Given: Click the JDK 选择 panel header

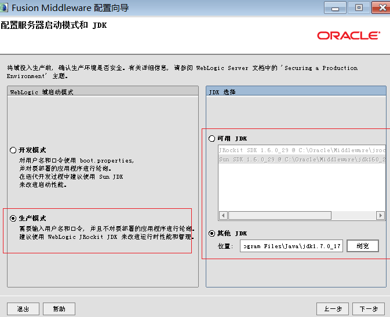Looking at the screenshot, I should (296, 91).
